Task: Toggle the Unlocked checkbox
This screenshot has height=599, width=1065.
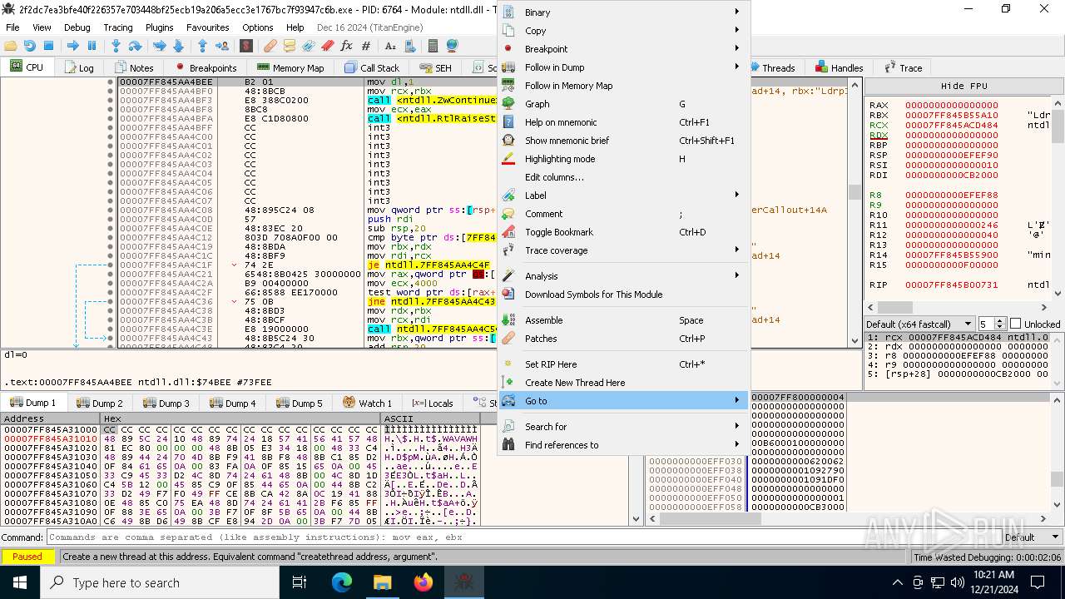Action: 1015,324
